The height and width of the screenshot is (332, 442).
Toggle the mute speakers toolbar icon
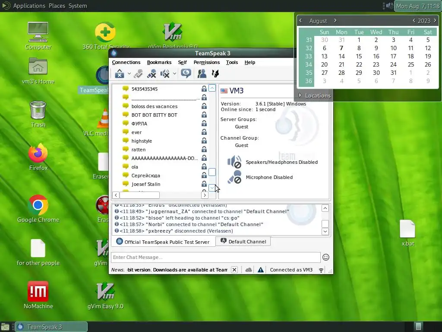point(165,73)
